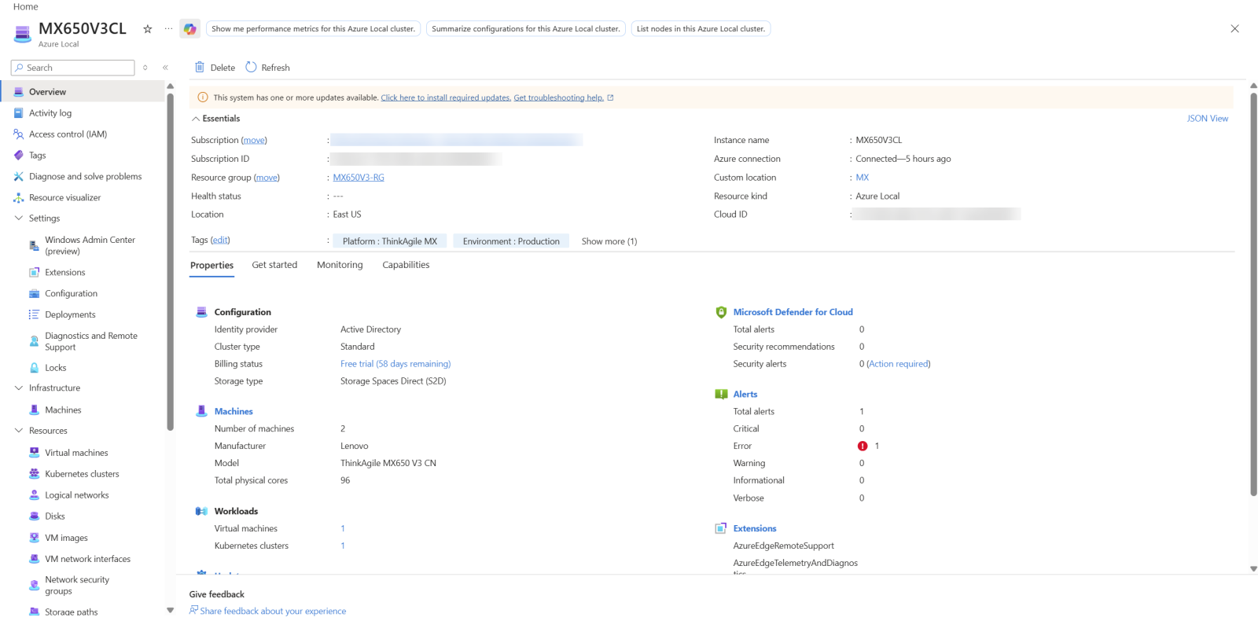Click the Deployments list icon
Viewport: 1258px width, 621px height.
[x=35, y=314]
